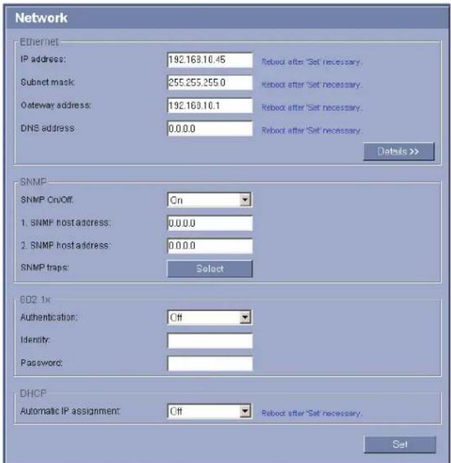Click the 802.1x group label

[x=35, y=300]
